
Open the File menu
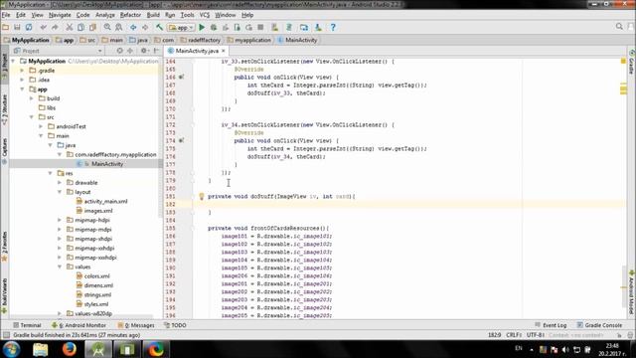6,15
